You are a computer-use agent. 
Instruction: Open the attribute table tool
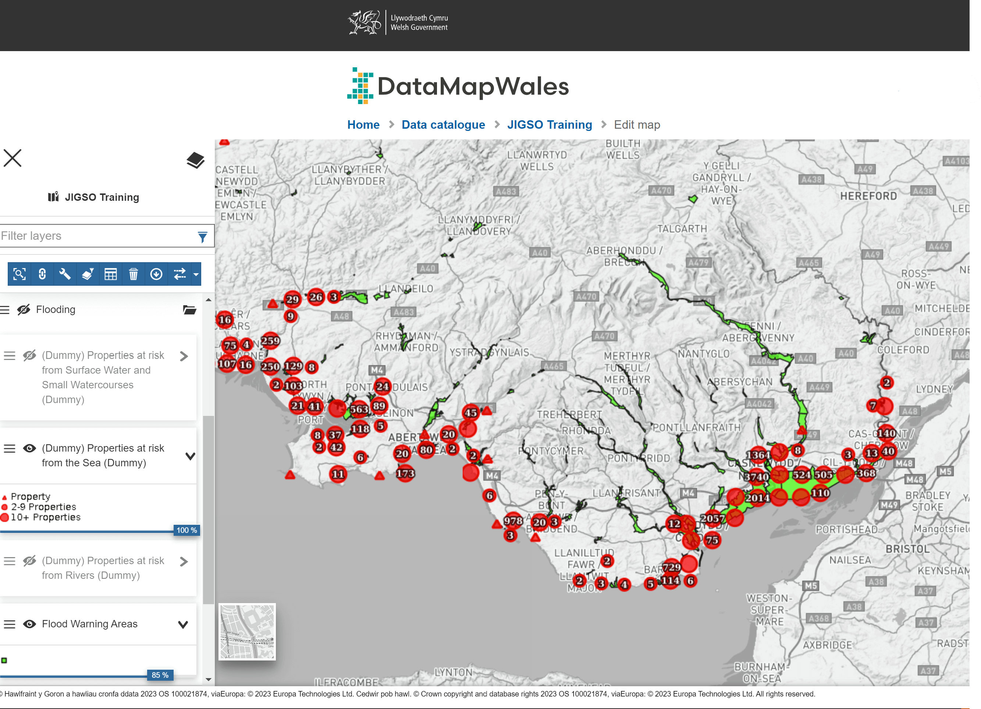[x=111, y=274]
